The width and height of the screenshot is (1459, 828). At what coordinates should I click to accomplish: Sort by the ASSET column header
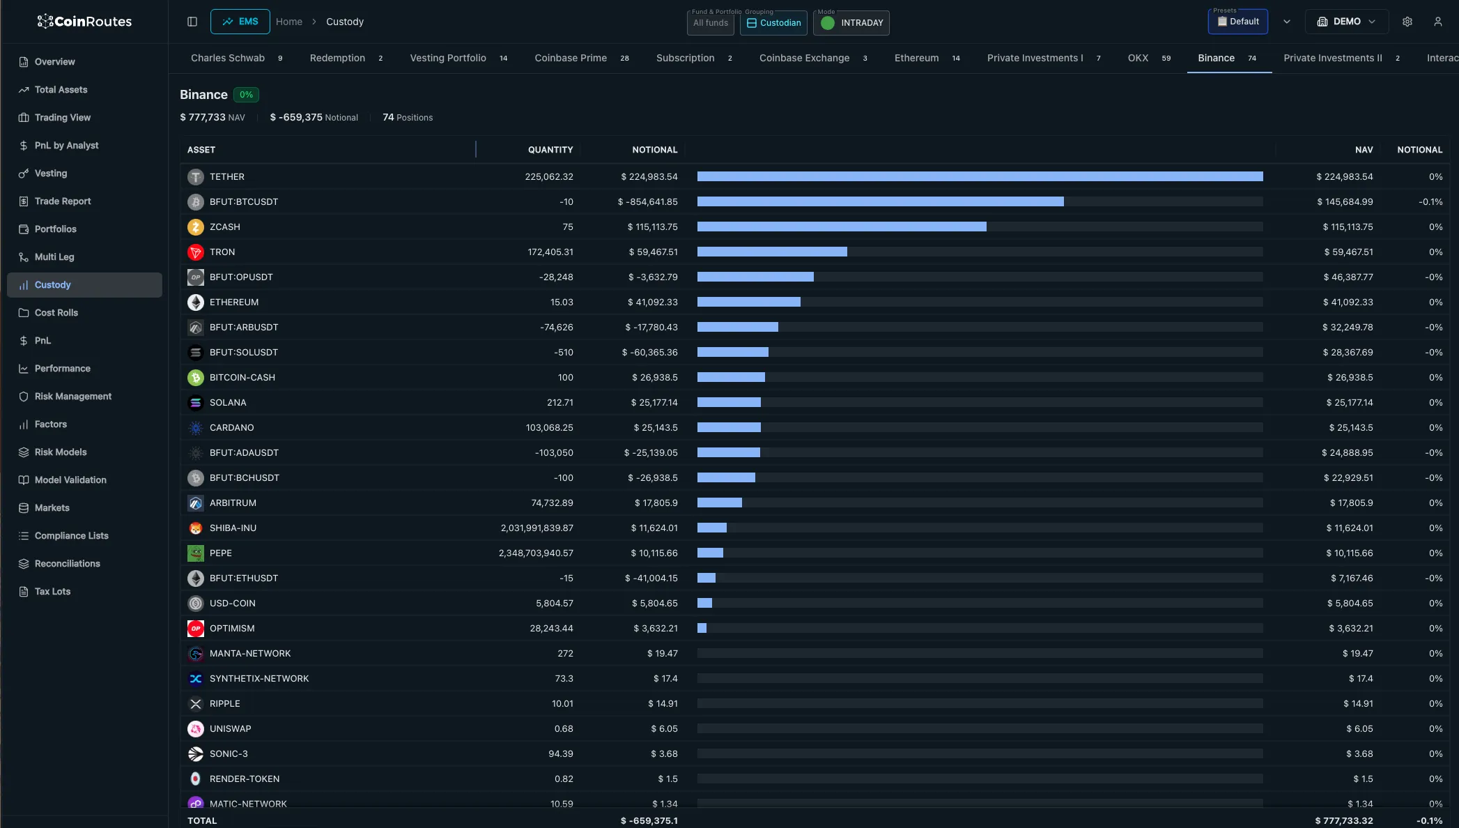(x=201, y=150)
